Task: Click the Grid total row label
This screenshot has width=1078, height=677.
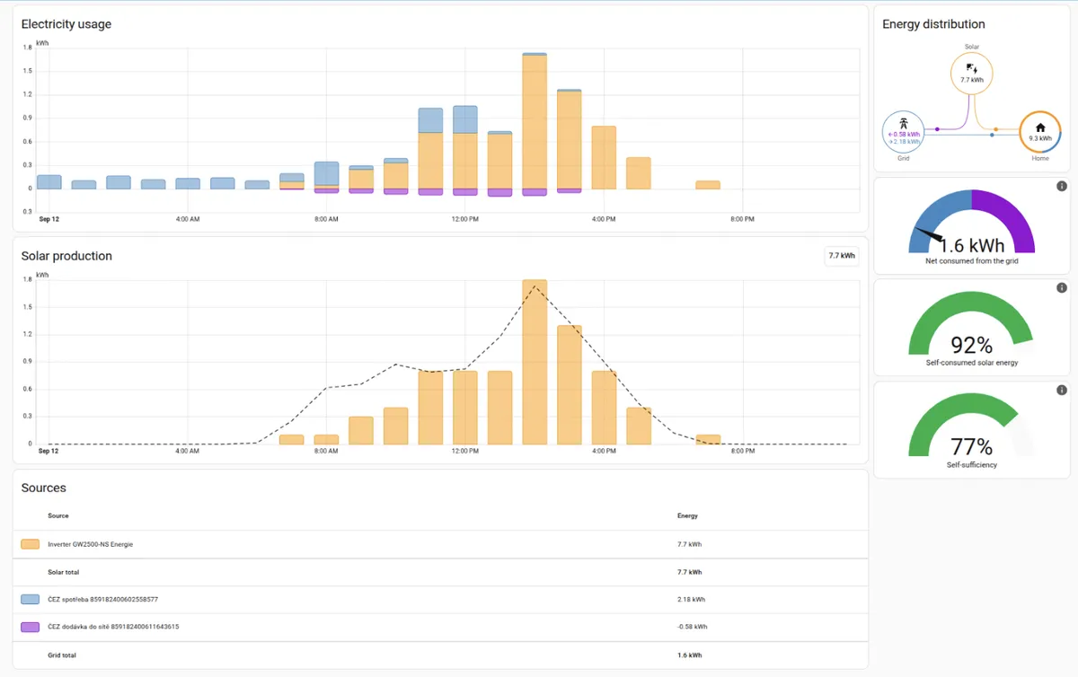Action: tap(62, 655)
